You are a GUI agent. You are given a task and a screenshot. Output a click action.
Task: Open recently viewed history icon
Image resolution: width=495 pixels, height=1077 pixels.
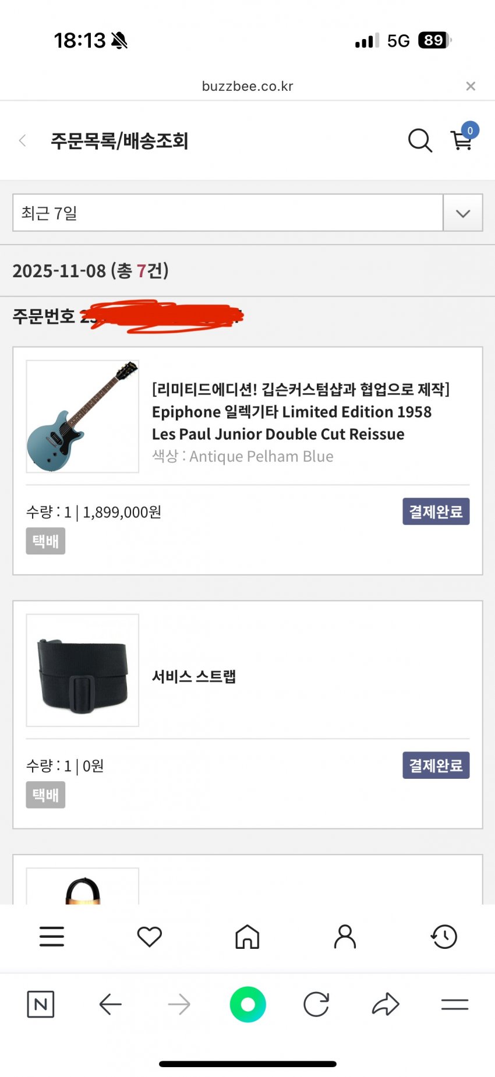click(444, 937)
